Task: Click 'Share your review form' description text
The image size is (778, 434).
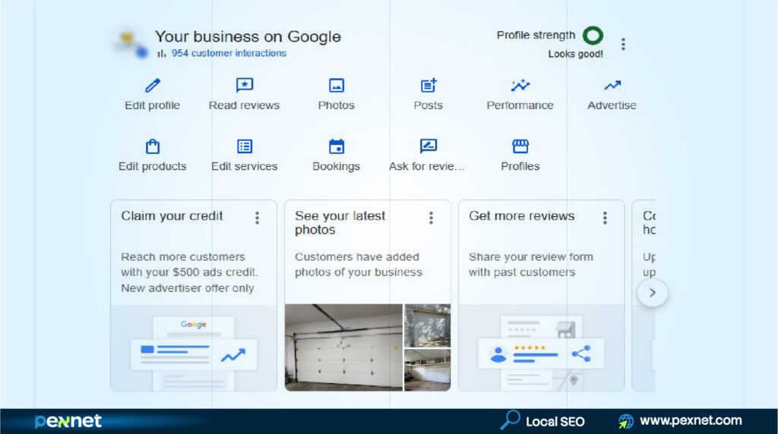Action: [x=531, y=265]
